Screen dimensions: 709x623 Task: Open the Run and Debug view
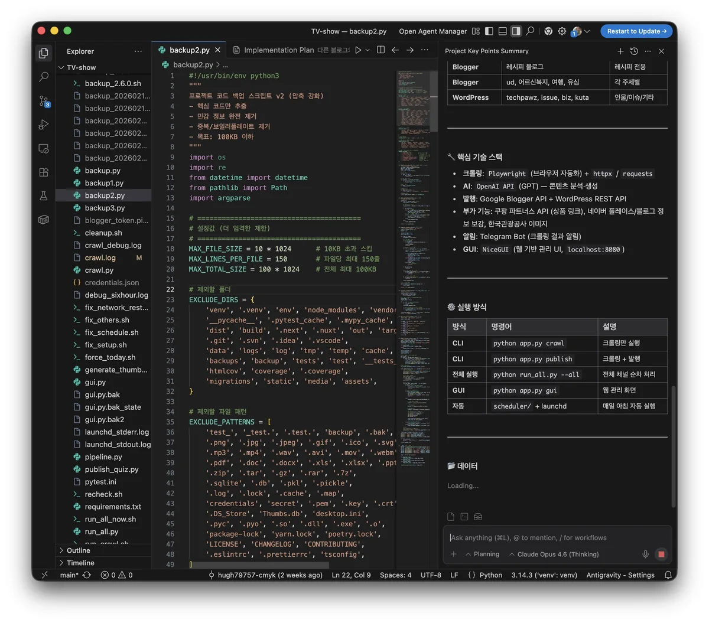pos(44,125)
